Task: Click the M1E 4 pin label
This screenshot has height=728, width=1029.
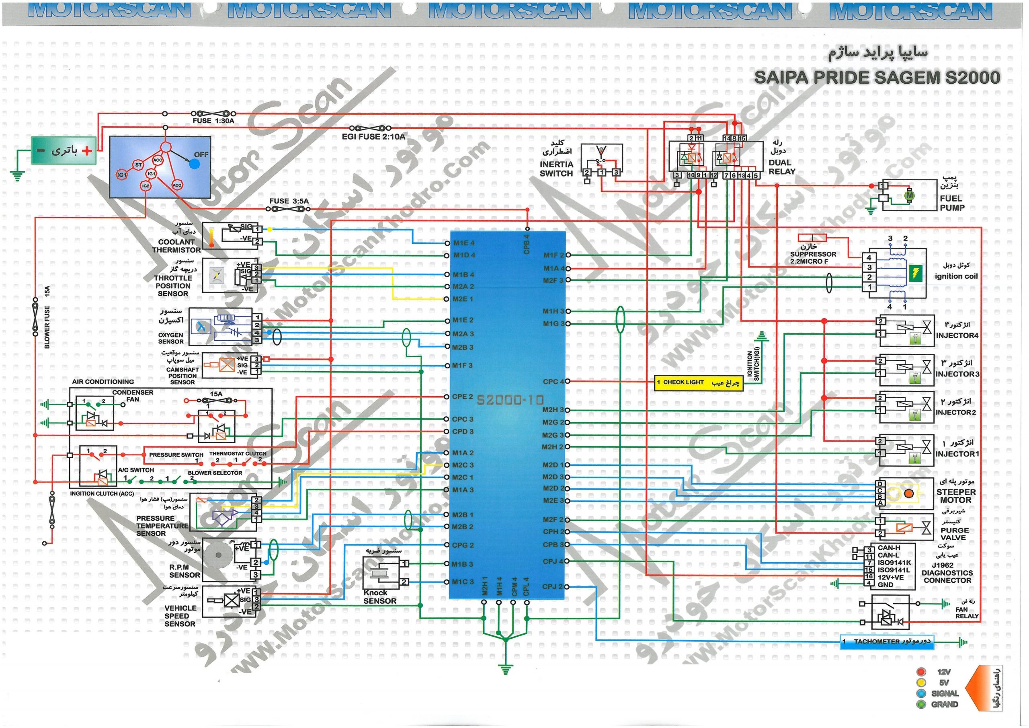Action: (464, 243)
